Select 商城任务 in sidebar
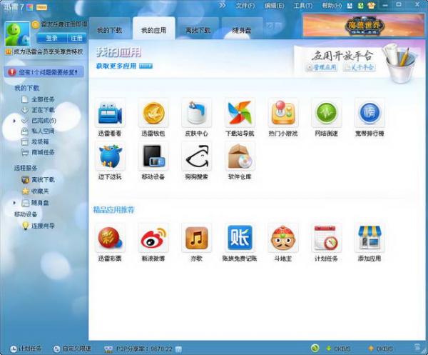This screenshot has width=428, height=355. pos(39,152)
